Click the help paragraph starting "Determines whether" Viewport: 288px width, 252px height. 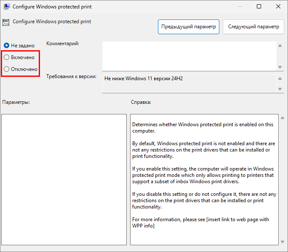tap(203, 128)
